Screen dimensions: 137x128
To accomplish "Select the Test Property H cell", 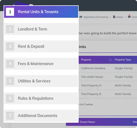I will [91, 86].
